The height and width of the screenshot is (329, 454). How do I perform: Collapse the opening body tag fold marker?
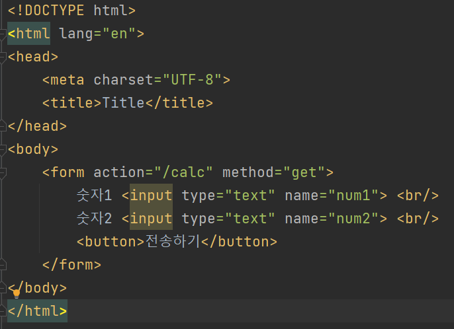(x=3, y=149)
